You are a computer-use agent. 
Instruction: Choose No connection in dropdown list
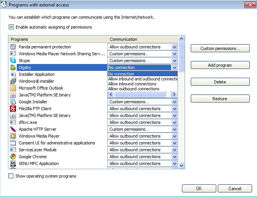coord(143,74)
